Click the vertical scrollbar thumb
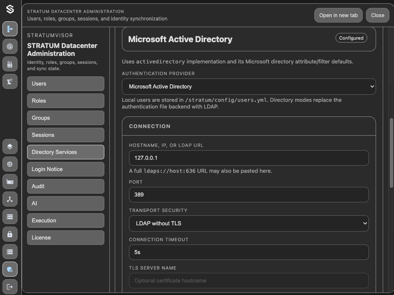The height and width of the screenshot is (295, 394). [x=391, y=153]
